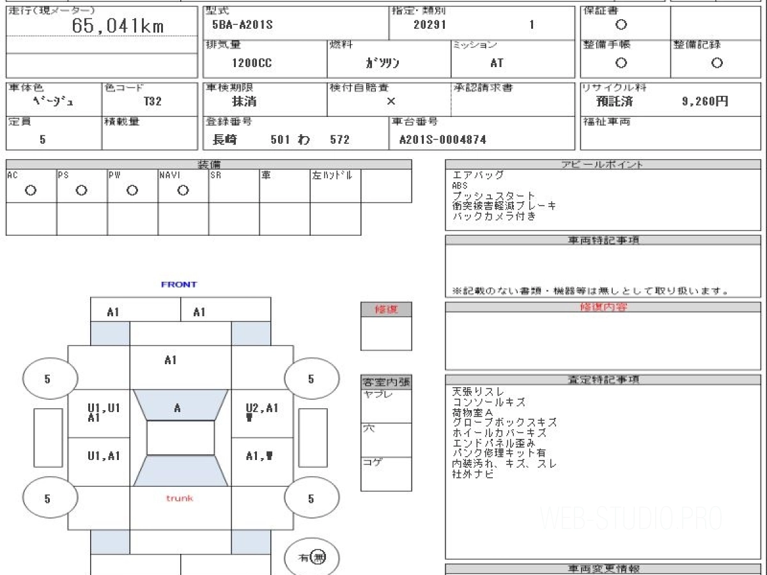Select the エアバッグ appeal point line

click(478, 175)
